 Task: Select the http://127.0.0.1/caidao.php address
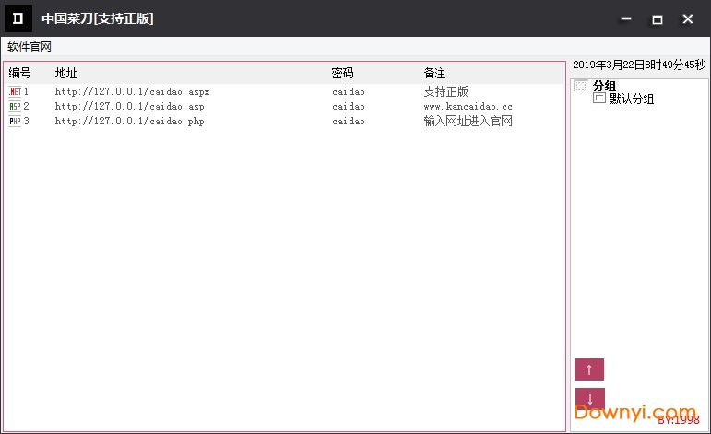[x=130, y=121]
